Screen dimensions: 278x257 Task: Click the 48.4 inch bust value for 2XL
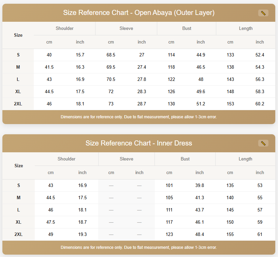coord(200,234)
